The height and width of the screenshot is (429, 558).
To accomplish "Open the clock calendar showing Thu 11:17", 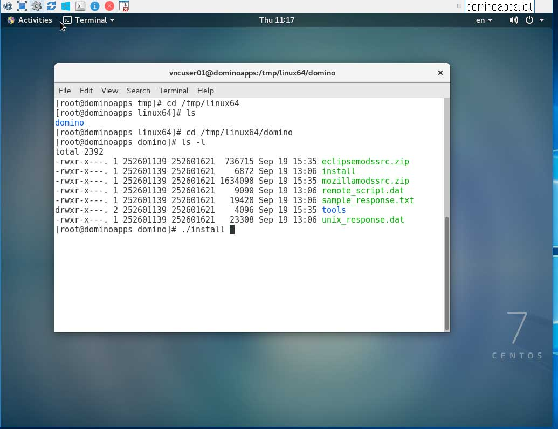I will click(x=277, y=20).
